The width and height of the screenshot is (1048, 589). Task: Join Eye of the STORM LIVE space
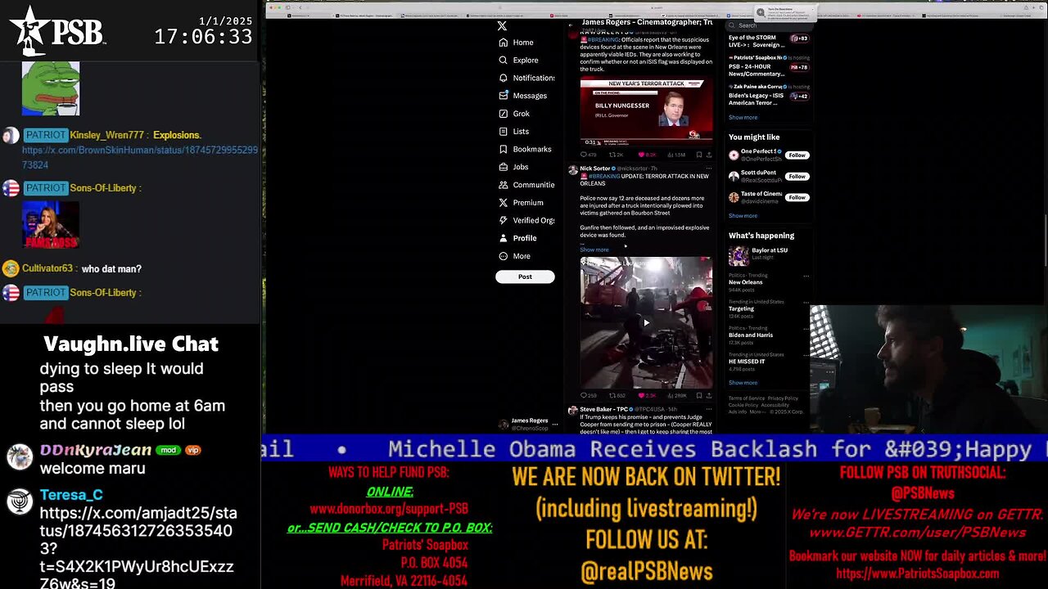click(x=800, y=38)
